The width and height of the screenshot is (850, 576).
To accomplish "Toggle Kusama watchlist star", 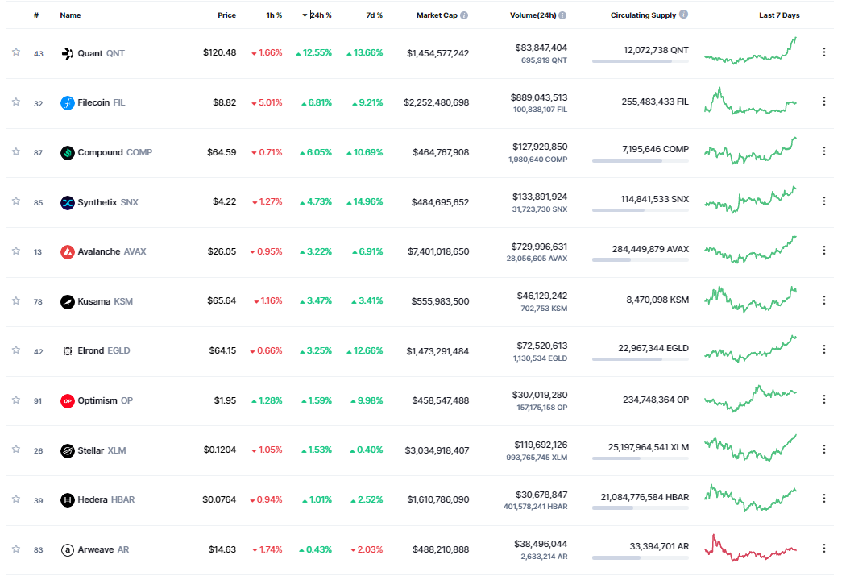I will [16, 300].
